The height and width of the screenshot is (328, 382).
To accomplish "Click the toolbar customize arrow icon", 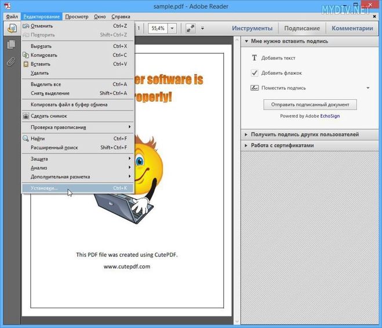I will click(202, 28).
